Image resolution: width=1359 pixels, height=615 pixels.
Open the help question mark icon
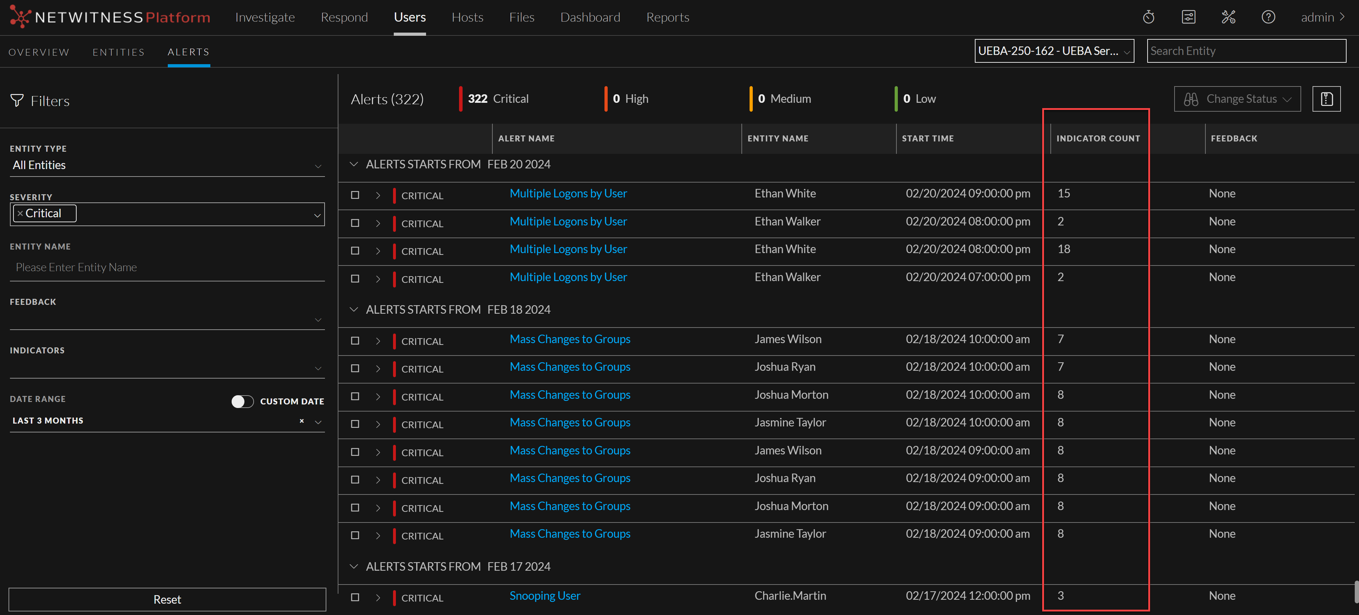(x=1268, y=17)
